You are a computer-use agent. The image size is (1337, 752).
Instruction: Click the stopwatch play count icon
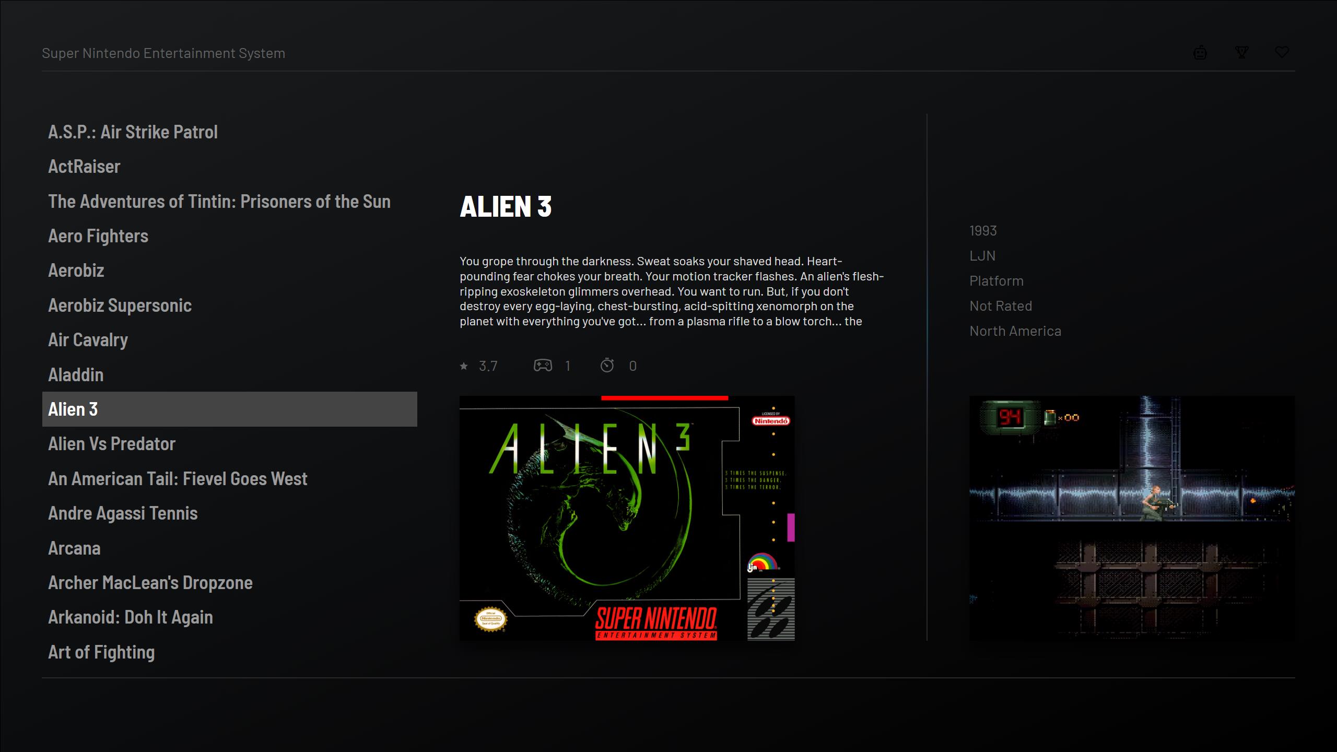[607, 365]
